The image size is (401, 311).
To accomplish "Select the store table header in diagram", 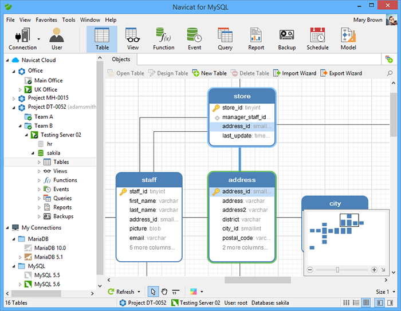I will click(242, 96).
